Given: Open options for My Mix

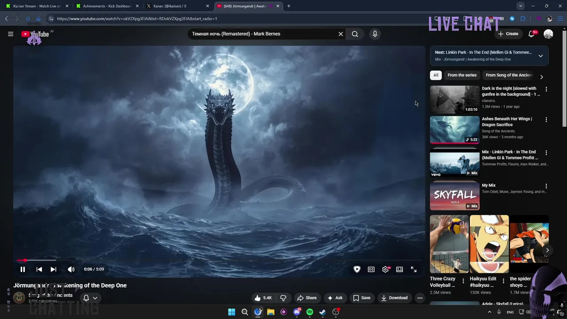Looking at the screenshot, I should pyautogui.click(x=546, y=186).
